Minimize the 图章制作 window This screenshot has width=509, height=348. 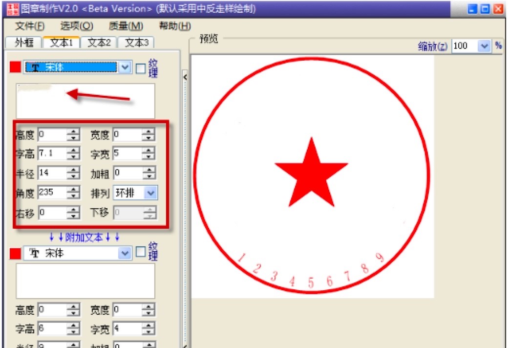pyautogui.click(x=473, y=9)
